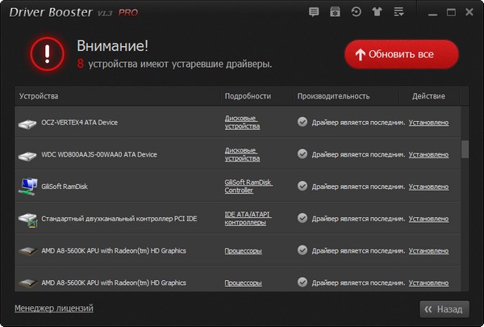Open GiliSoft RamDisk Controller details link
The height and width of the screenshot is (327, 484).
pos(248,186)
